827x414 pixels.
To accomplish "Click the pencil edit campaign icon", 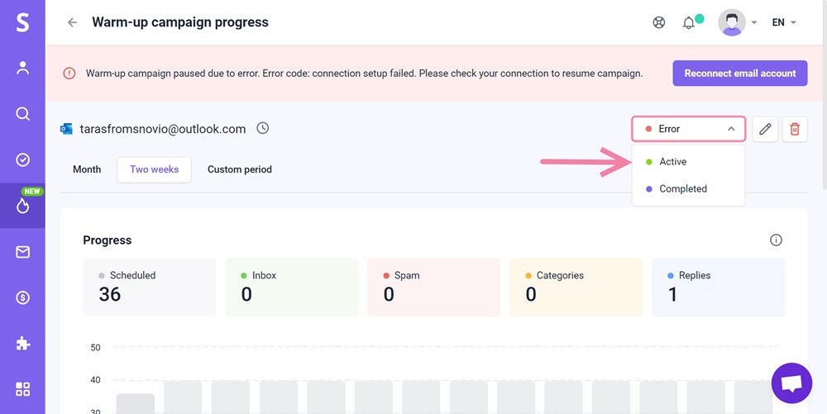I will click(765, 129).
